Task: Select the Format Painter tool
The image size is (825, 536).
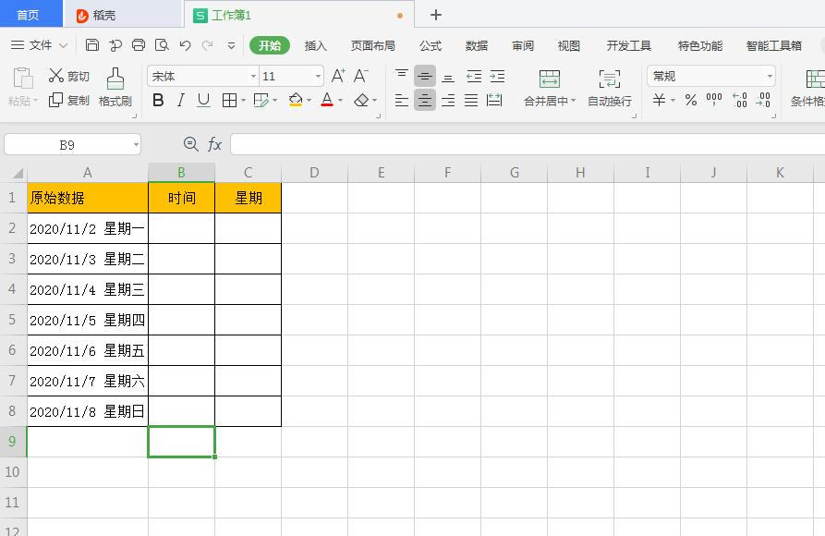Action: coord(115,88)
